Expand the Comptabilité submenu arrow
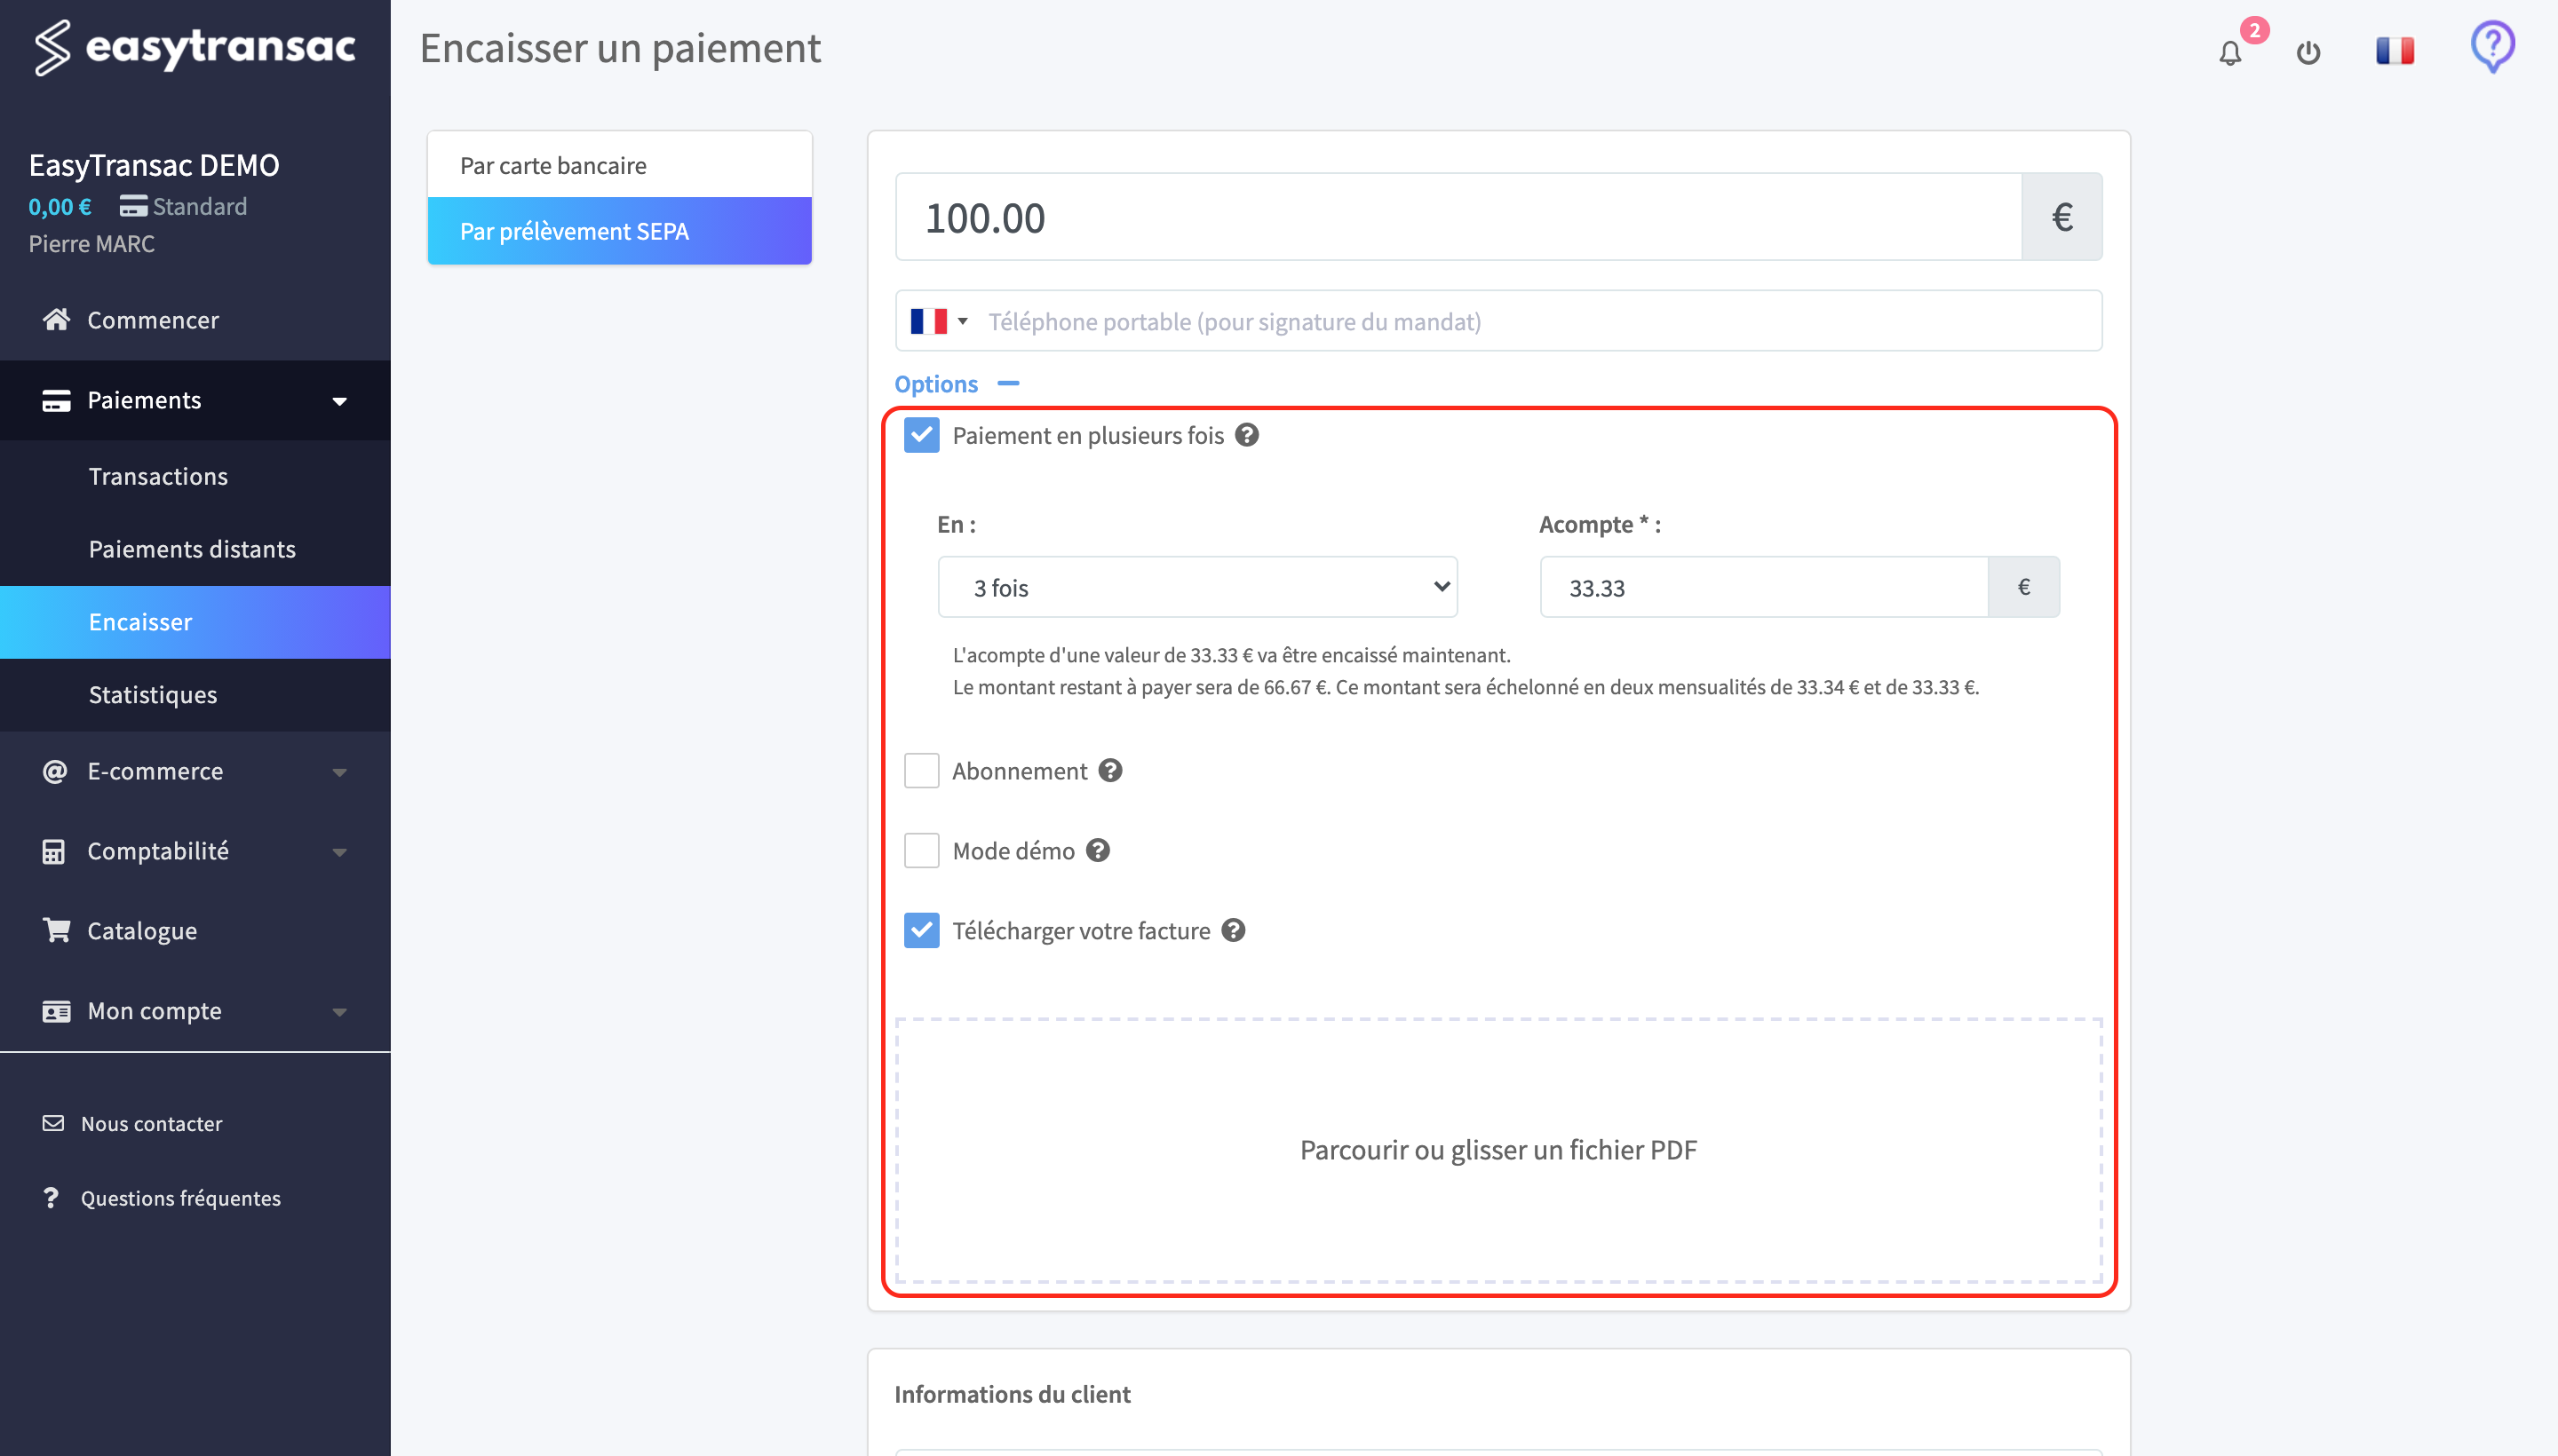Screen dimensions: 2558x1456 (x=339, y=852)
